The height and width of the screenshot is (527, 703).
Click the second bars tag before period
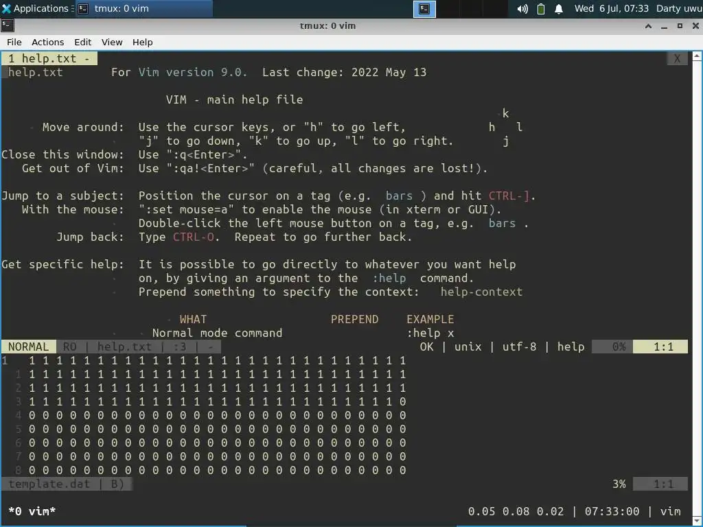tap(502, 223)
